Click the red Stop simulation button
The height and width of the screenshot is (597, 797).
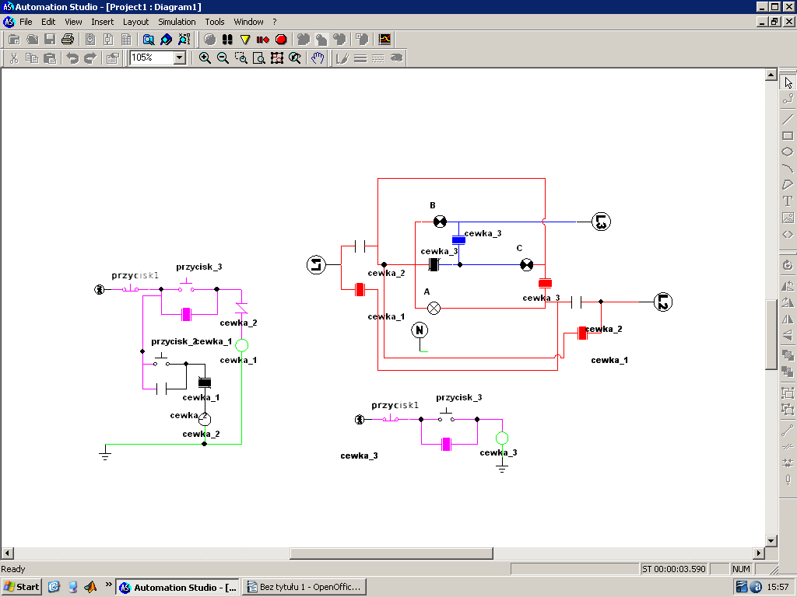coord(281,39)
